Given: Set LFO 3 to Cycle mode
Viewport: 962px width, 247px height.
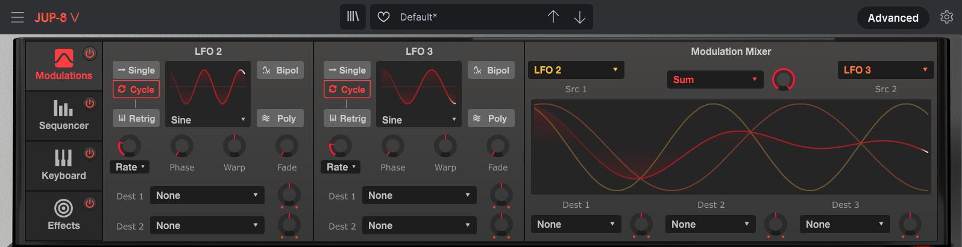Looking at the screenshot, I should (347, 89).
